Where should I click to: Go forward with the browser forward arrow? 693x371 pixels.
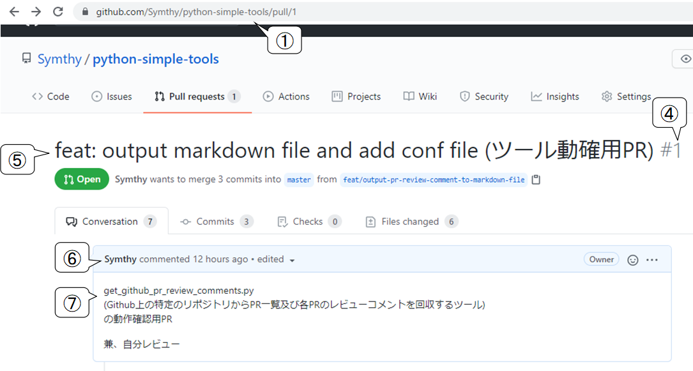[x=36, y=12]
